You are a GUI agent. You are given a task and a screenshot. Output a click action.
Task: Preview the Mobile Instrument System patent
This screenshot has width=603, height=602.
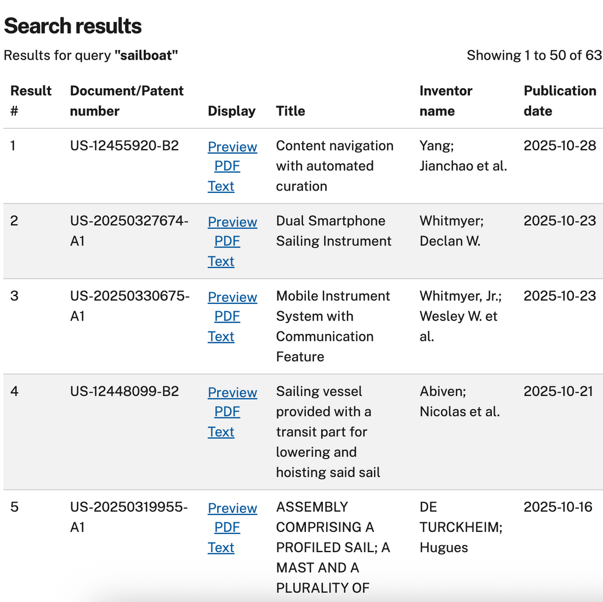pos(232,297)
